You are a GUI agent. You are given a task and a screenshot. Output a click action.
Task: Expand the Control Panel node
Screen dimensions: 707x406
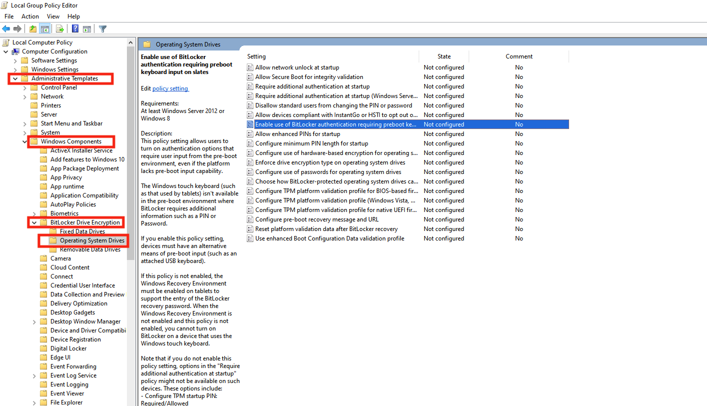(24, 87)
